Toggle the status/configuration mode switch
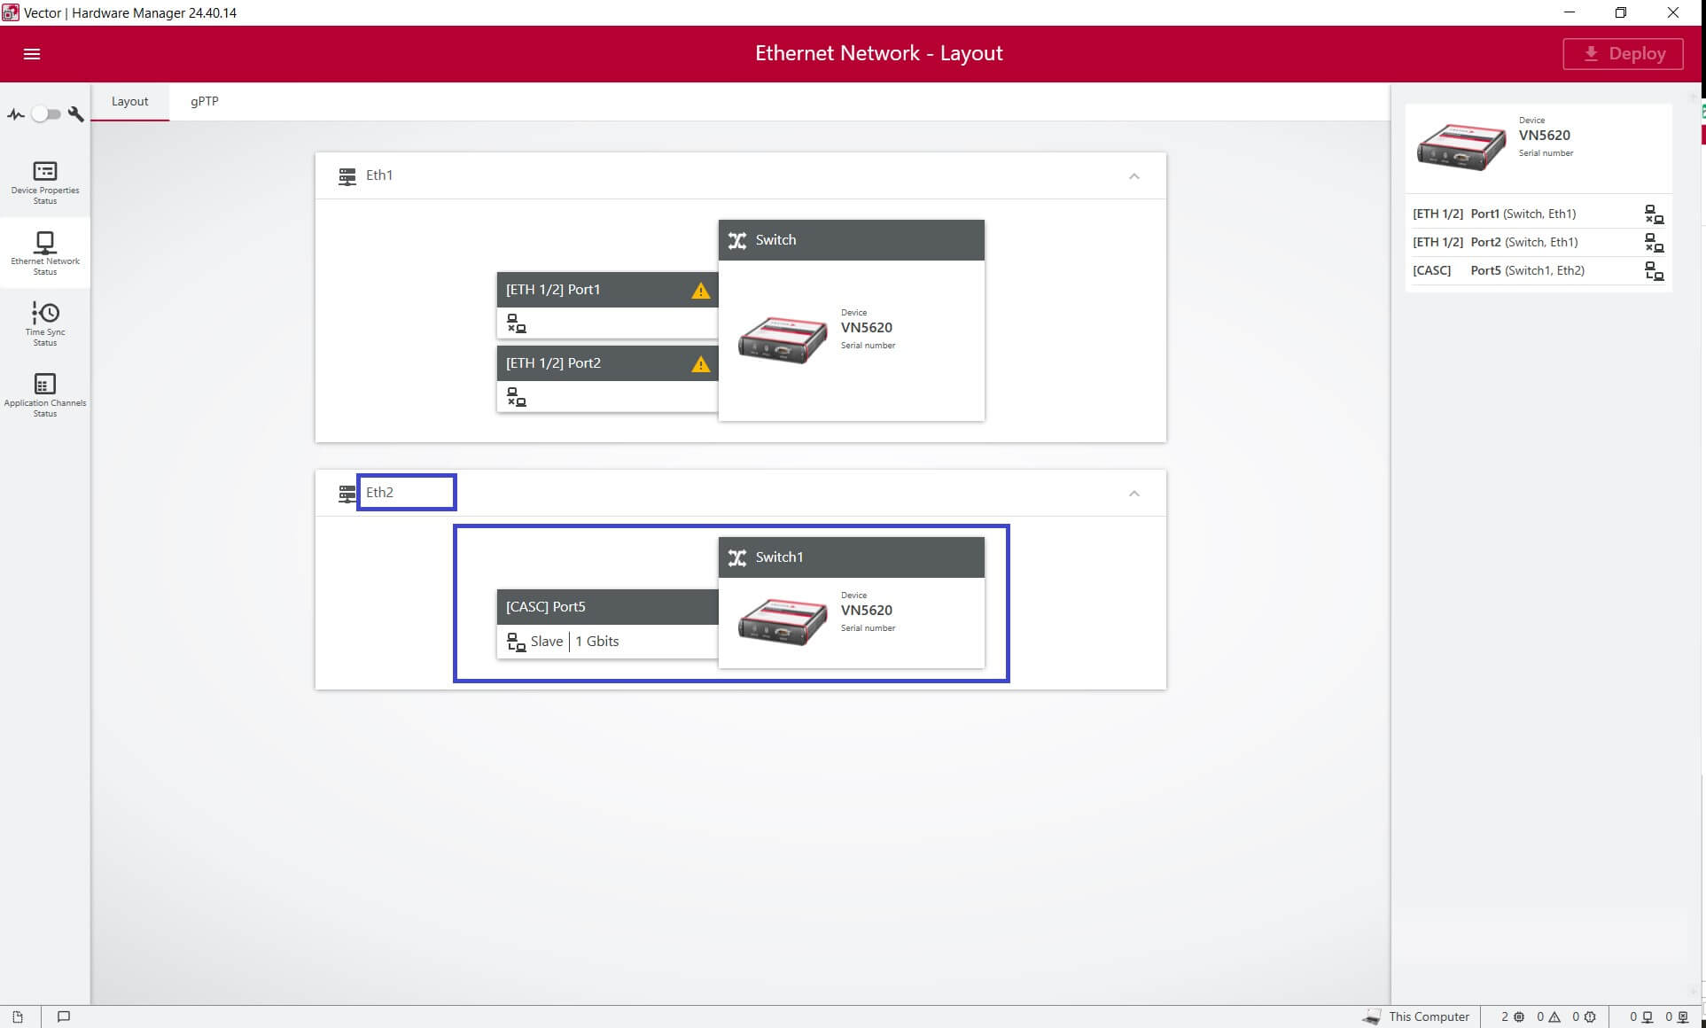The image size is (1706, 1028). click(45, 114)
